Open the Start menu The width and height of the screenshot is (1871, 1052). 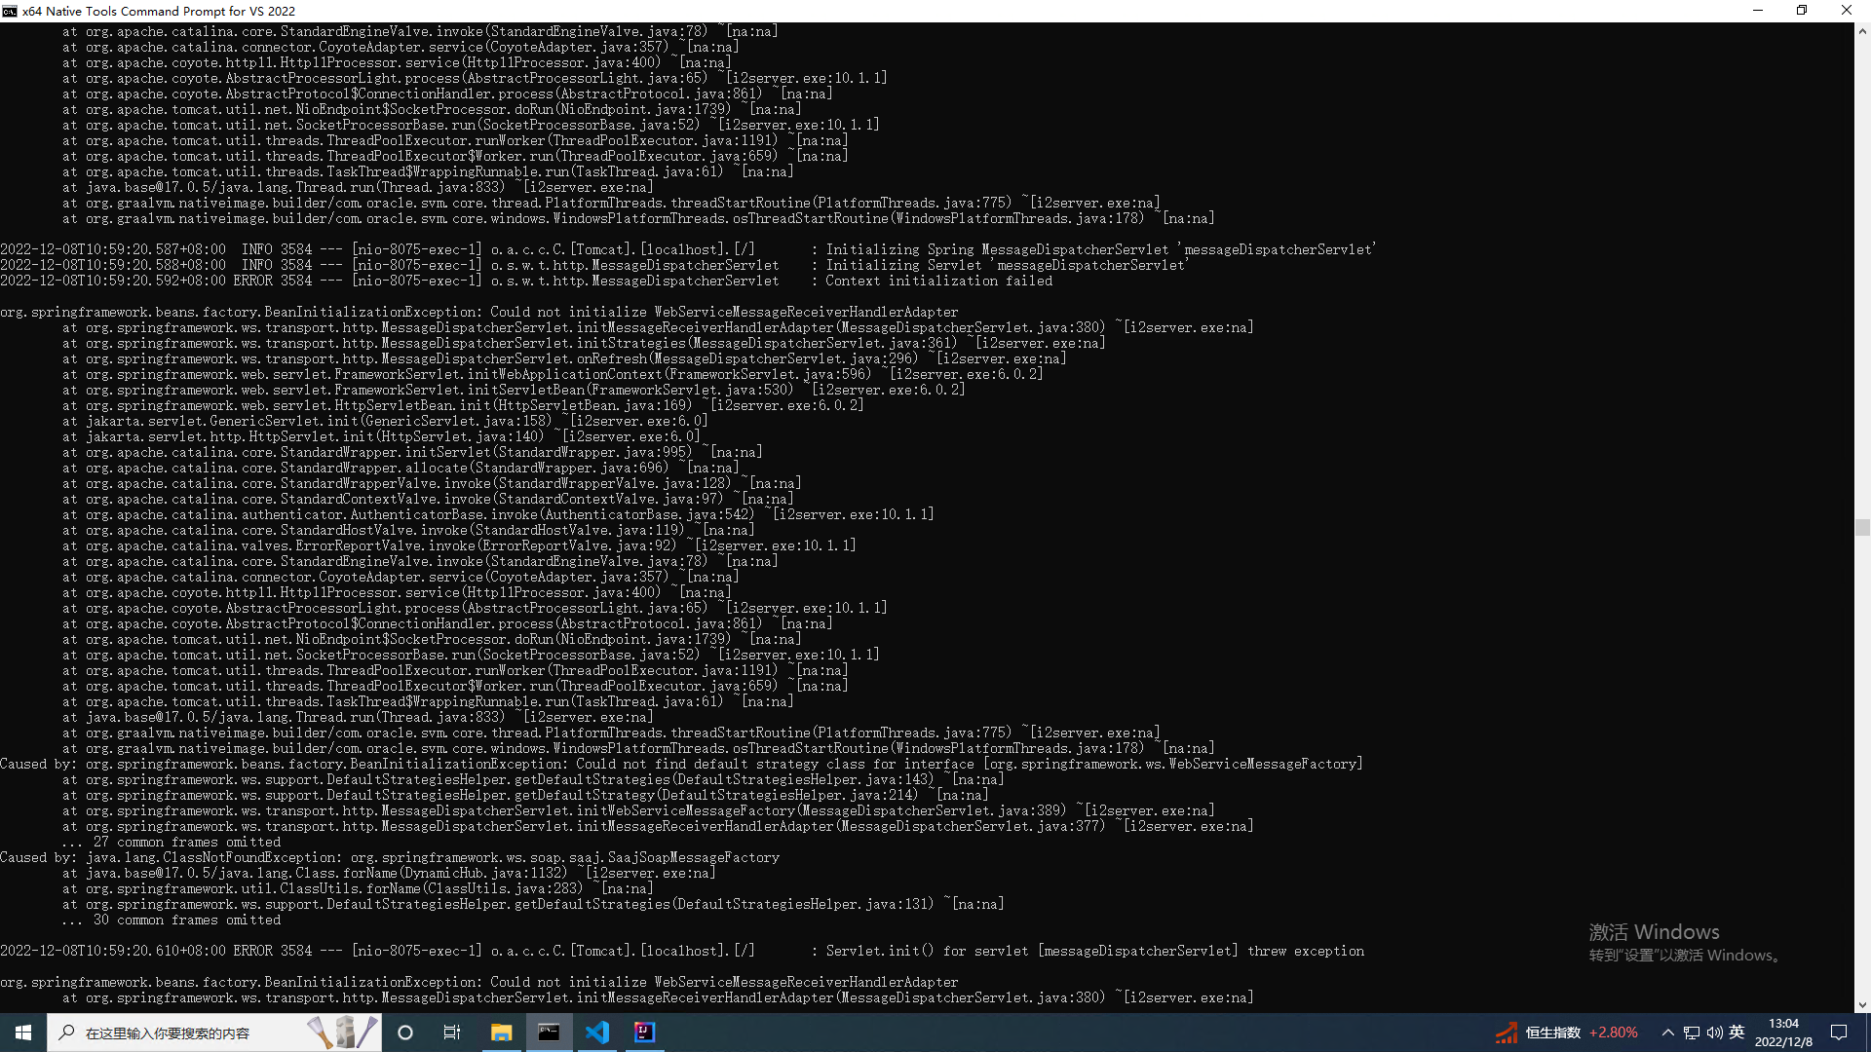coord(21,1033)
